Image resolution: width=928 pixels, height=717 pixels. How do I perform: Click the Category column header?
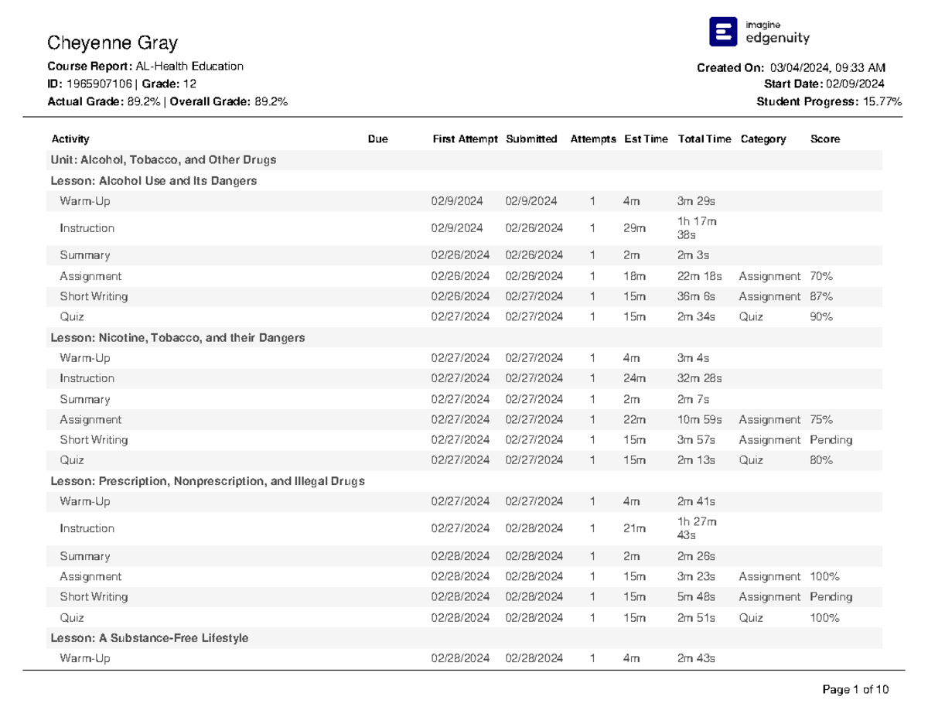(763, 139)
